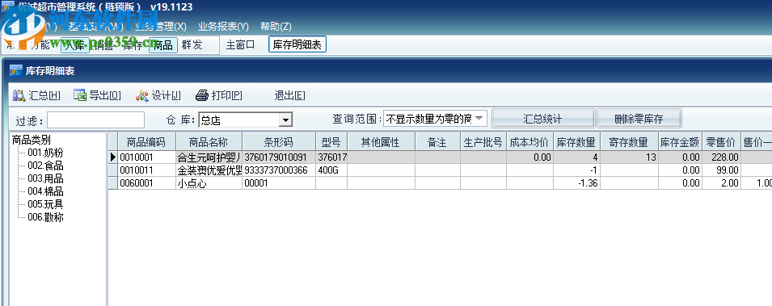Viewport: 772px width, 306px height.
Task: Switch to the 销售 toolbar tab
Action: tap(104, 45)
